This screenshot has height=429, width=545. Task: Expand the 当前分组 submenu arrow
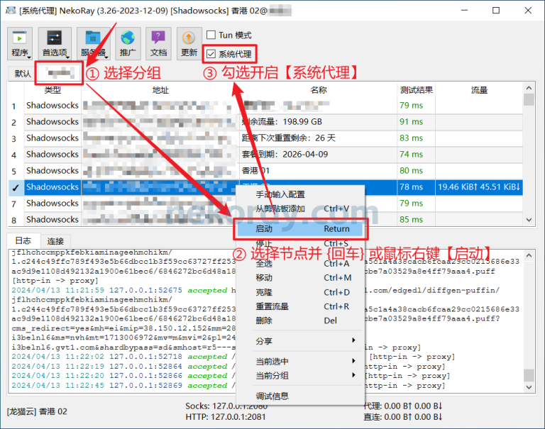tap(353, 375)
